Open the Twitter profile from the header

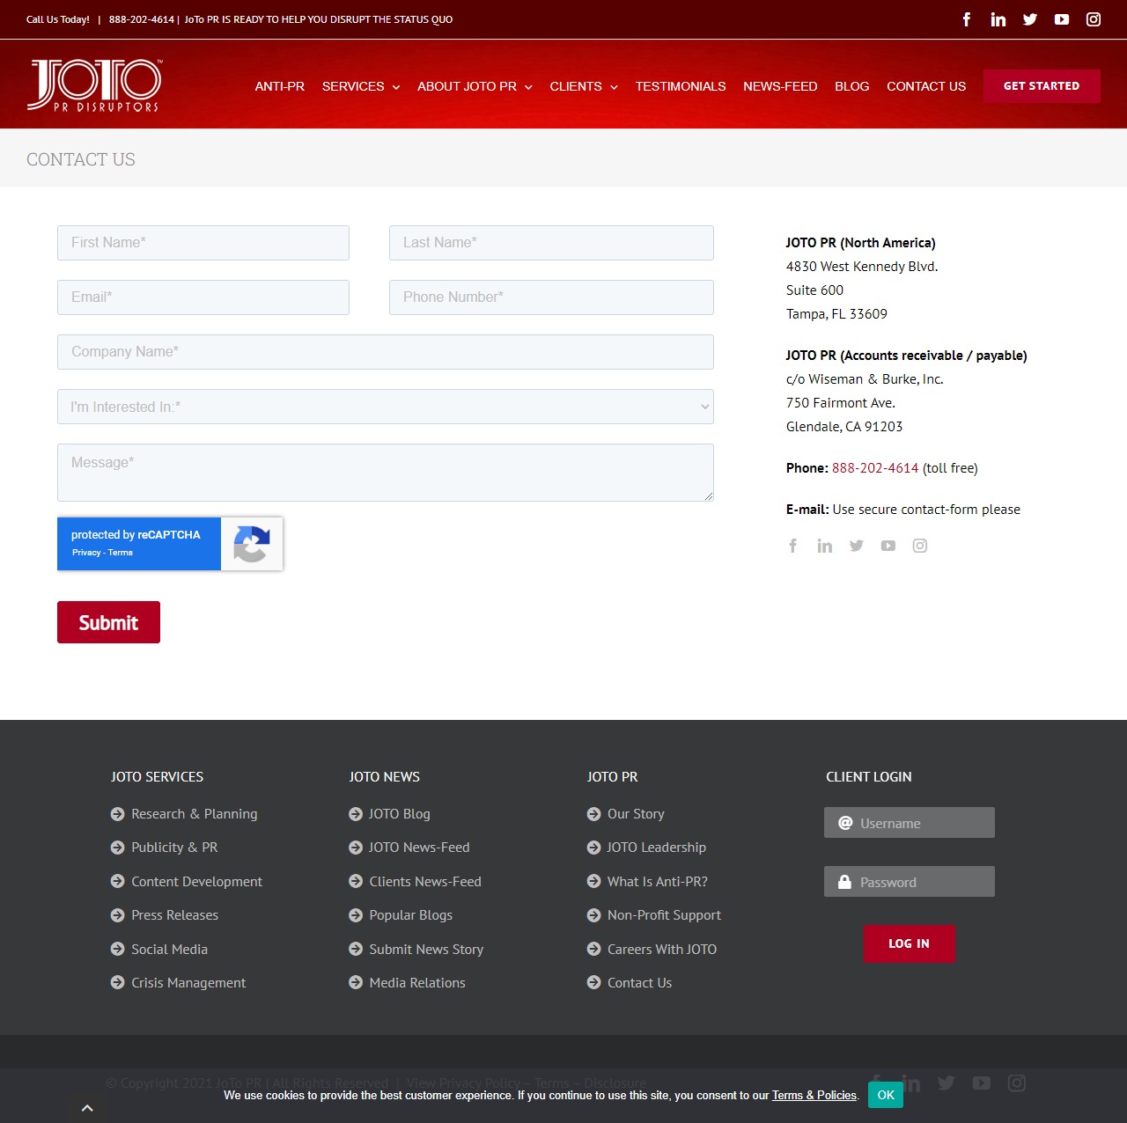(1030, 18)
